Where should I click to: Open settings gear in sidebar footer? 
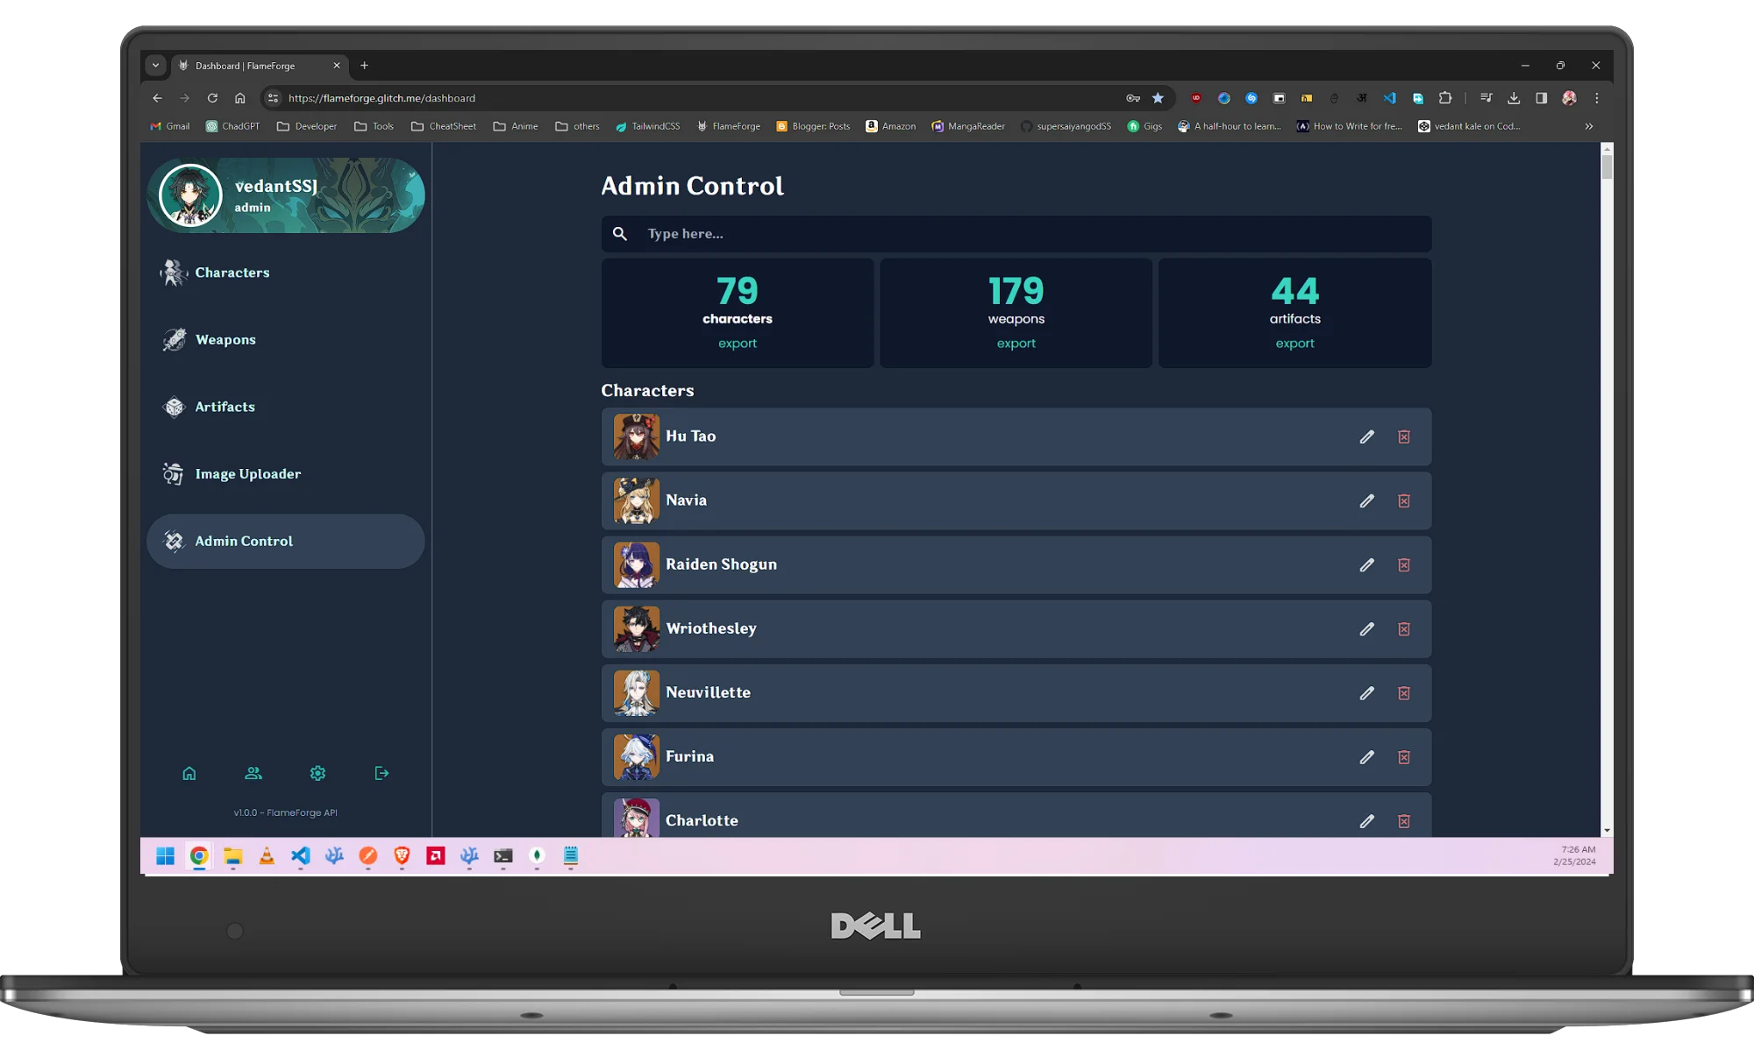pos(317,773)
